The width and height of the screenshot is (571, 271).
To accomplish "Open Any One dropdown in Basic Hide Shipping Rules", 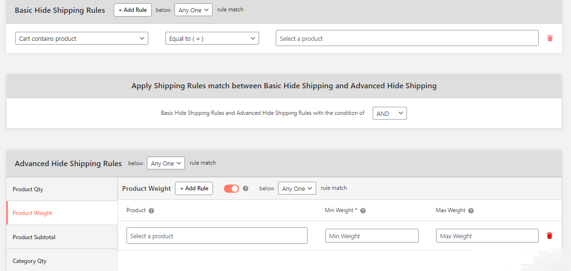I will (x=194, y=10).
